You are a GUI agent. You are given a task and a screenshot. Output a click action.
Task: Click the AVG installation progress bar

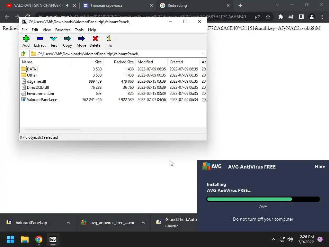263,199
